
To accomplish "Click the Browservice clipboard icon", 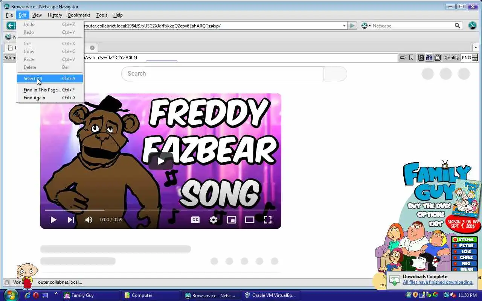I will [x=438, y=58].
